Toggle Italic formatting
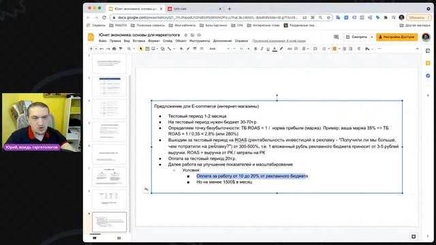Image resolution: width=436 pixels, height=245 pixels. (x=262, y=49)
